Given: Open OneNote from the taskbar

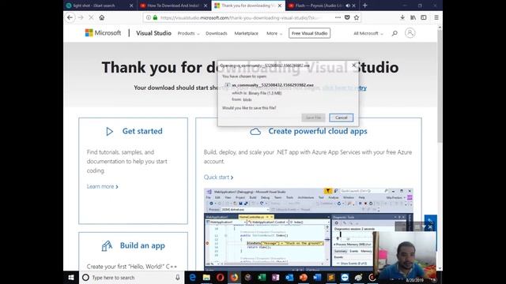Looking at the screenshot, I should pos(276,277).
